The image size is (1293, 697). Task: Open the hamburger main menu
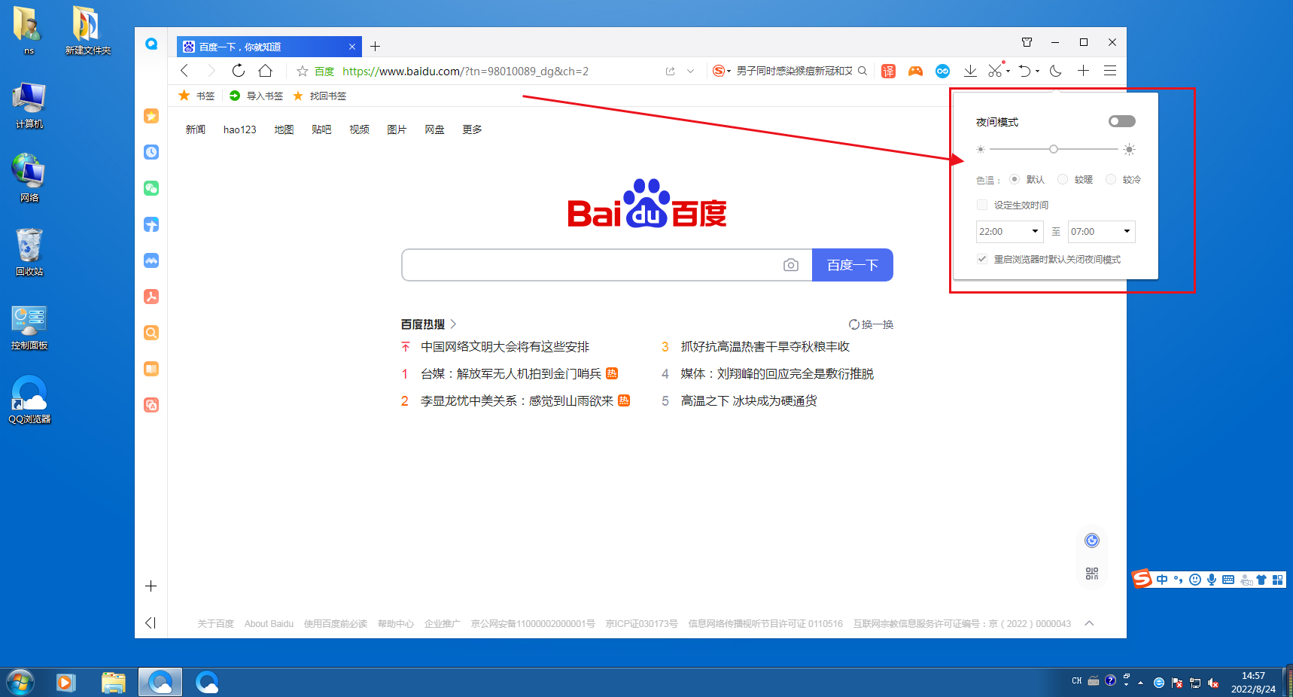(1110, 71)
